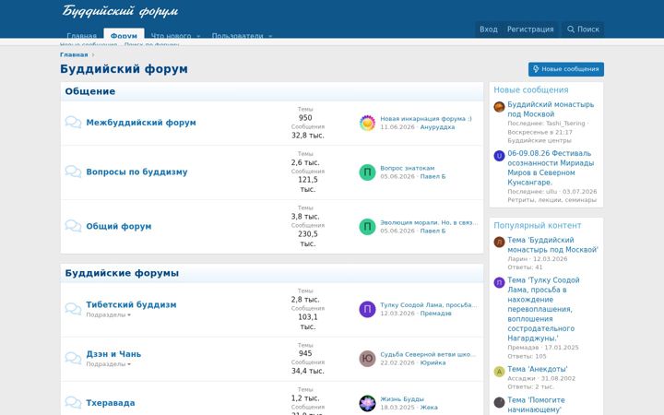The width and height of the screenshot is (664, 415).
Task: Open Тема 'Тулку Соодой Лама' popular topic
Action: 544,309
